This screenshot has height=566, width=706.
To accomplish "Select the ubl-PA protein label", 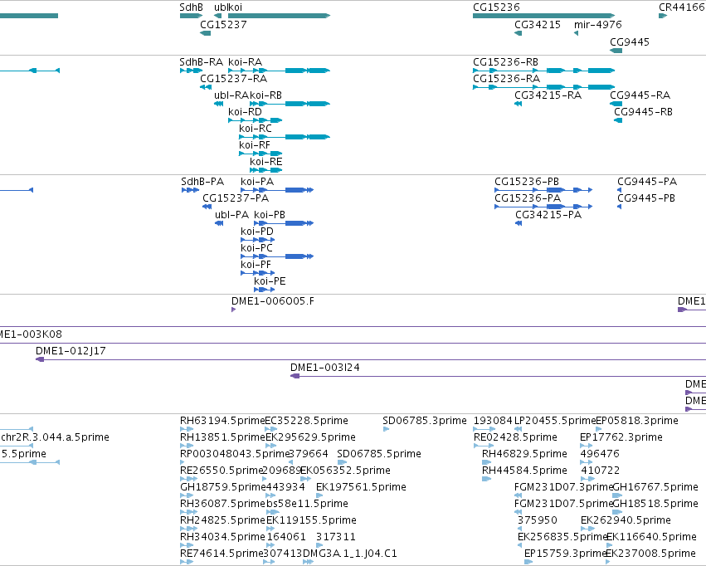I will pos(231,215).
